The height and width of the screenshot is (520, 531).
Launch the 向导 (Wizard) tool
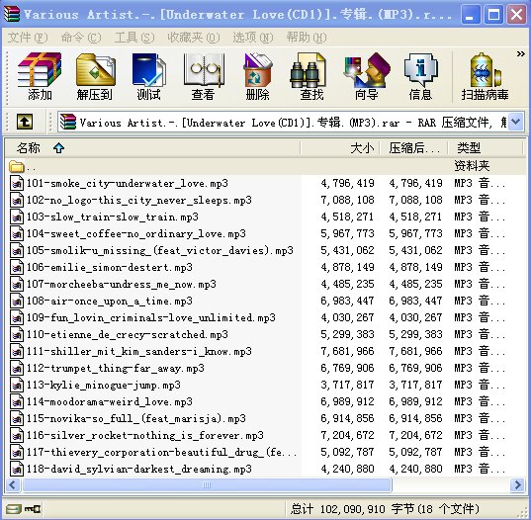click(x=367, y=76)
